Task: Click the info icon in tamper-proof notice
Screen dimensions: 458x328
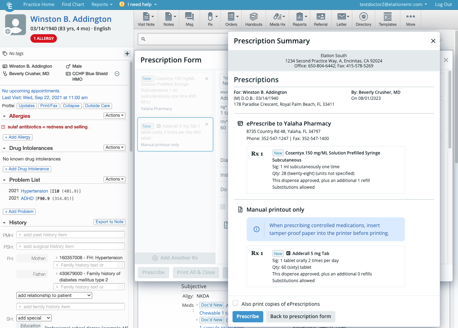Action: (257, 229)
